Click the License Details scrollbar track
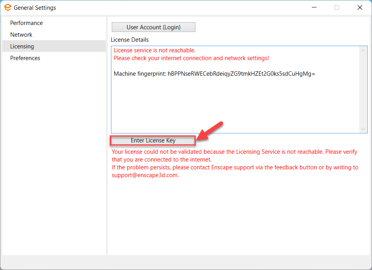Viewport: 372px width, 270px height. tap(363, 90)
